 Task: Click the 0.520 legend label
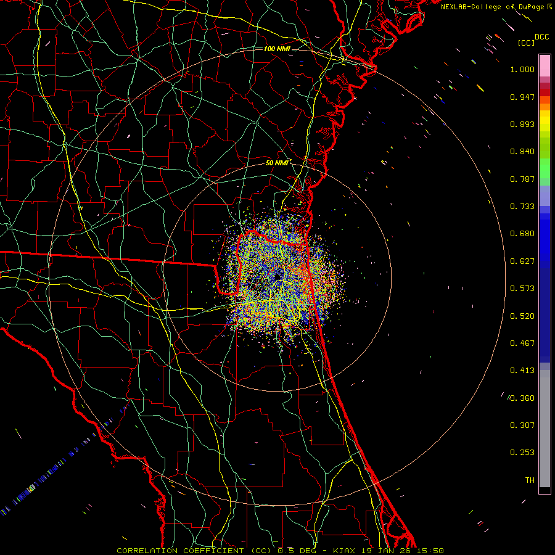tap(522, 316)
